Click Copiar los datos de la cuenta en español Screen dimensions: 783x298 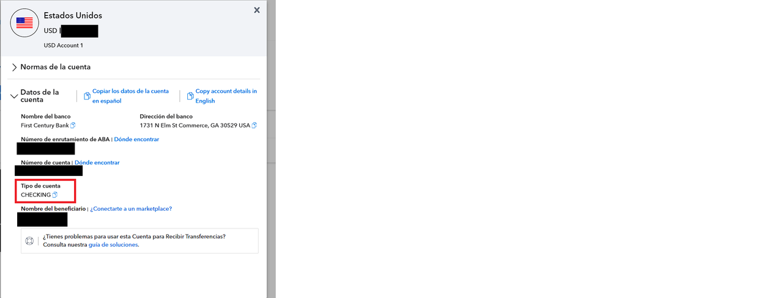(130, 96)
